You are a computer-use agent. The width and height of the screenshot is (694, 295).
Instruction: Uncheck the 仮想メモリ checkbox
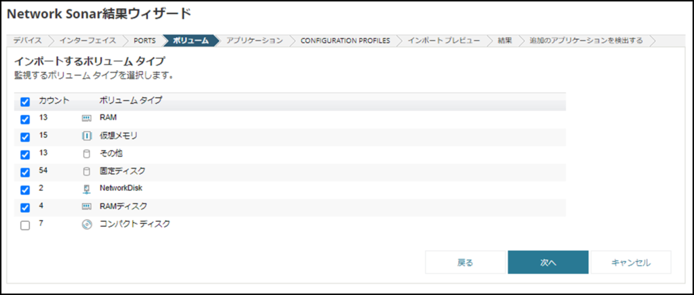pyautogui.click(x=25, y=137)
